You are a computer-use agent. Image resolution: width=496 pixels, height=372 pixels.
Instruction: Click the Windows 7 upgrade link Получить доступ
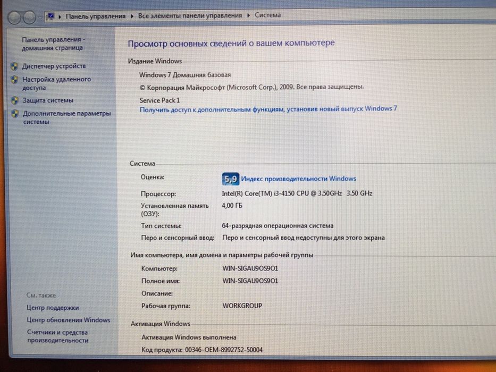pyautogui.click(x=268, y=109)
